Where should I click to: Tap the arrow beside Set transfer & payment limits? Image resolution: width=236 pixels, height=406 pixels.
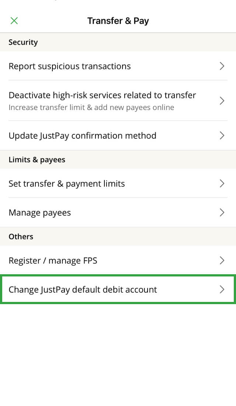pos(222,183)
